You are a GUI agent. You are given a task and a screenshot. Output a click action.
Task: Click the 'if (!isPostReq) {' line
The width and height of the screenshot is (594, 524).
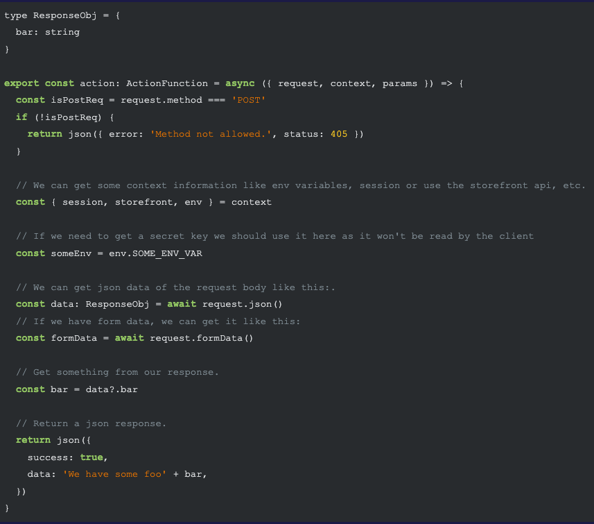(x=64, y=117)
